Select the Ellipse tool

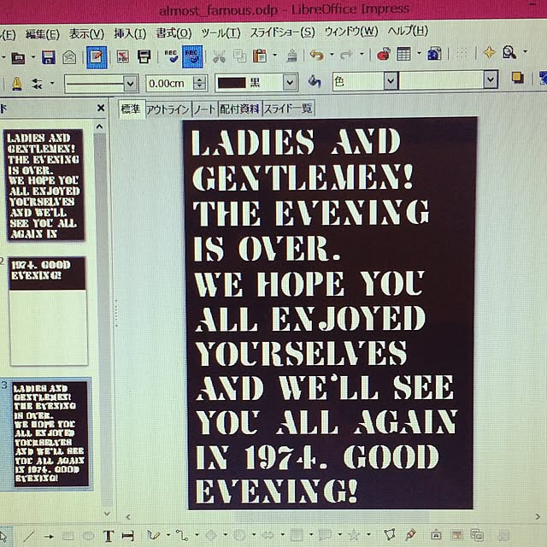pyautogui.click(x=88, y=536)
